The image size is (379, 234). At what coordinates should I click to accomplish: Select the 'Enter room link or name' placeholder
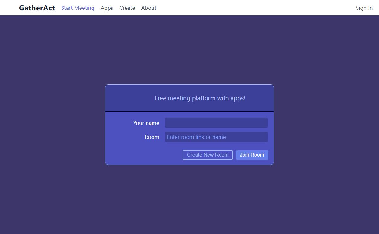tap(196, 137)
